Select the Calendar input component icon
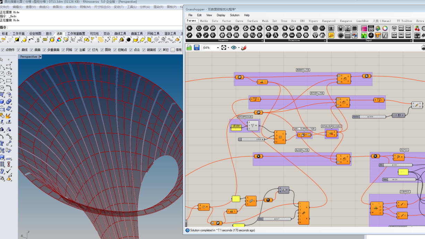The image size is (425, 239). coord(371,28)
